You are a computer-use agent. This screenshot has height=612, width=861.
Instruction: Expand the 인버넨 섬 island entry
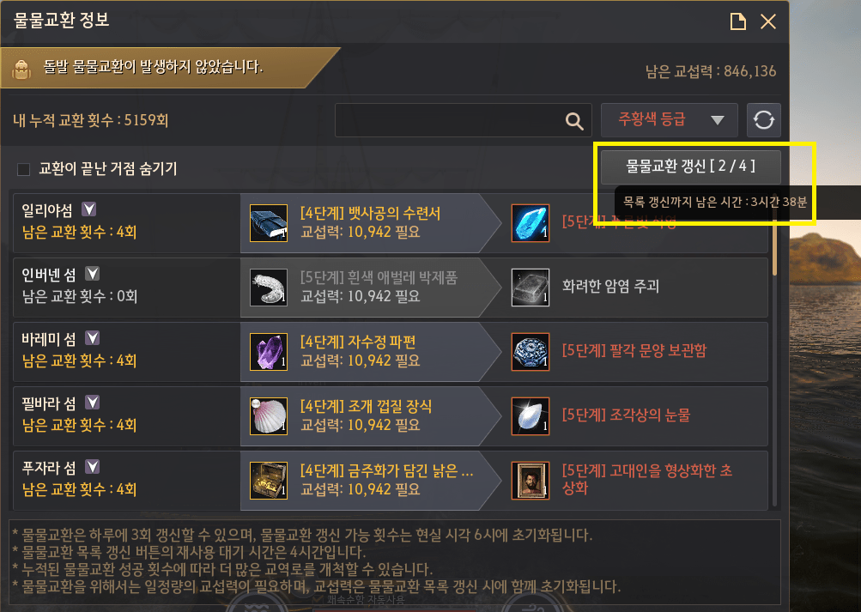(92, 273)
